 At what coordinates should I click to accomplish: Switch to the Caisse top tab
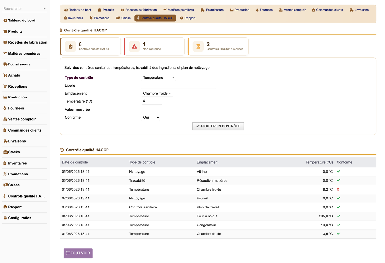coord(124,18)
